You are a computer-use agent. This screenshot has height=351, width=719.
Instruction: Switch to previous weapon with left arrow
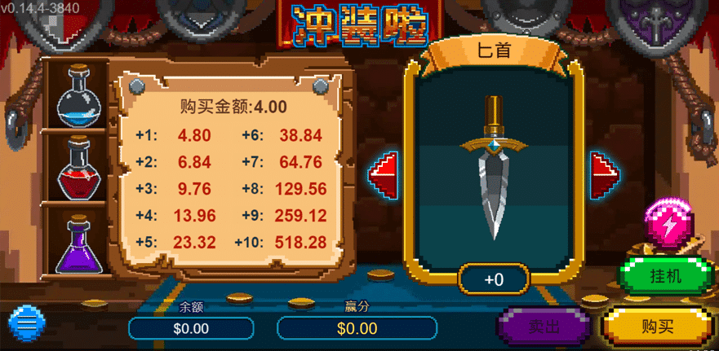tap(383, 175)
